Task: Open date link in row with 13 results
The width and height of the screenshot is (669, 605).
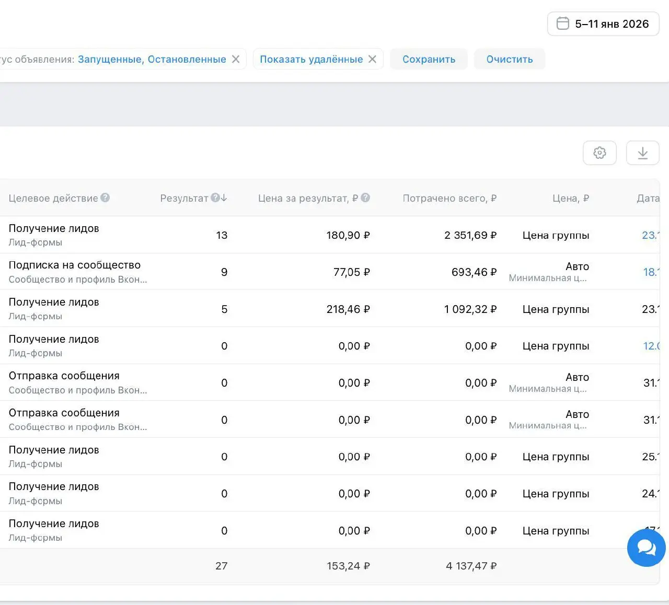Action: click(651, 236)
